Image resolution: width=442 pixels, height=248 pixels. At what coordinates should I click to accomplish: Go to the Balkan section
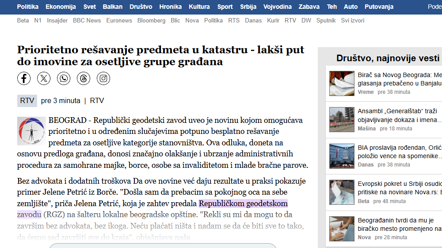[x=112, y=7]
